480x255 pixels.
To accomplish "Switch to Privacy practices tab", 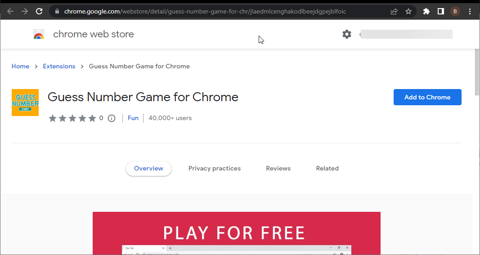I will coord(214,168).
